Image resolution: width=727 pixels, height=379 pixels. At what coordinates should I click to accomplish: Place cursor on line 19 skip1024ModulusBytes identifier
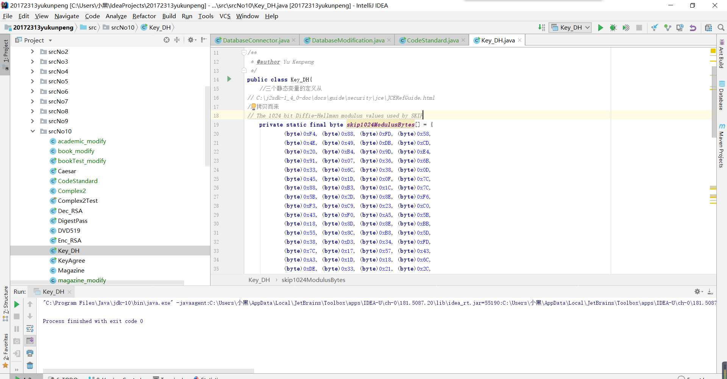pos(381,125)
